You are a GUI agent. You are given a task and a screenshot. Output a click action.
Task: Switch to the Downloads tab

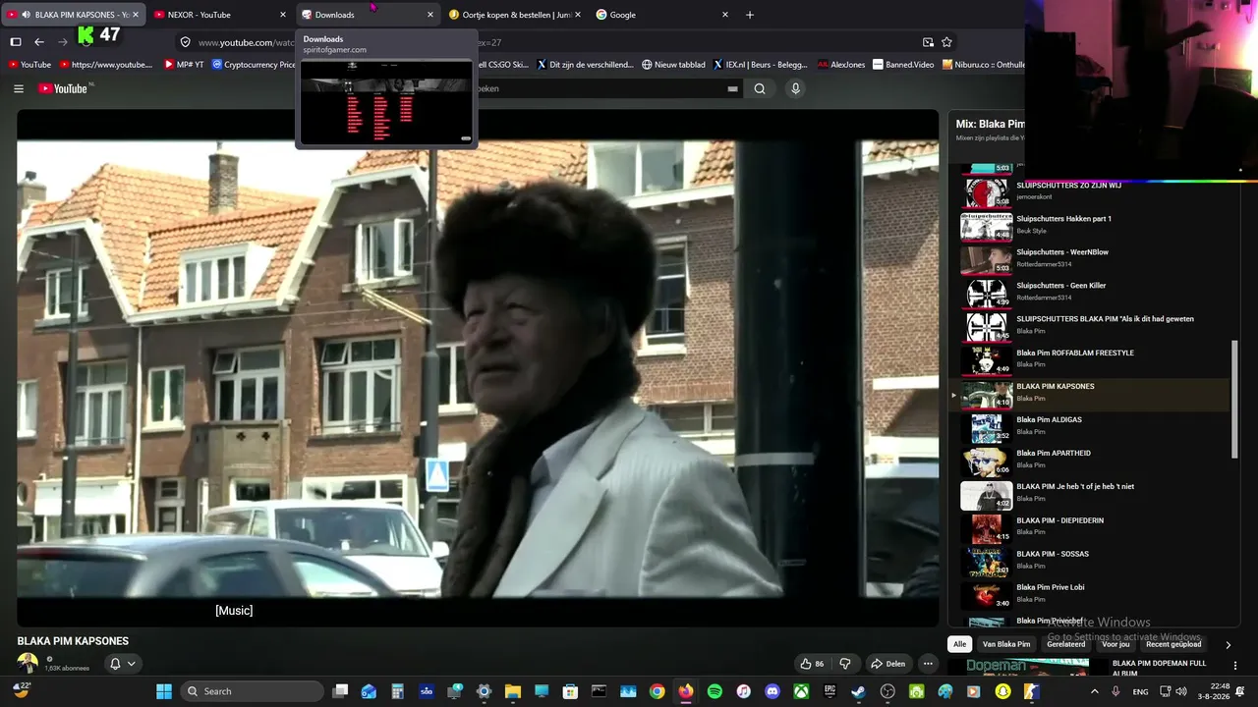coord(369,15)
